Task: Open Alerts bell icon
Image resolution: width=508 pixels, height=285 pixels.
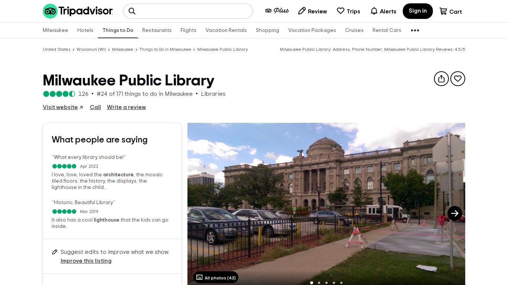Action: [374, 11]
